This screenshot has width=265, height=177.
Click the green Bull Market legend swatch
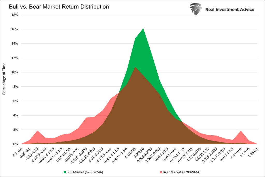pos(64,172)
